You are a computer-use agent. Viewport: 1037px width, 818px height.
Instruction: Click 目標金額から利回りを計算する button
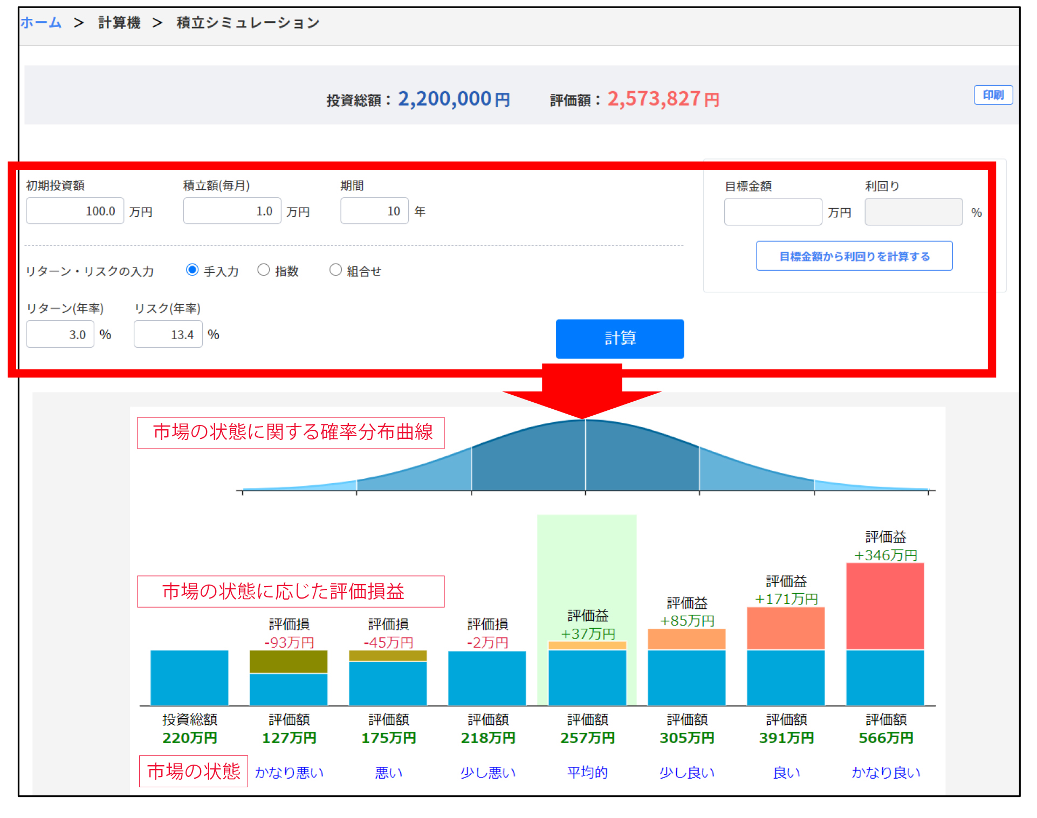[854, 256]
